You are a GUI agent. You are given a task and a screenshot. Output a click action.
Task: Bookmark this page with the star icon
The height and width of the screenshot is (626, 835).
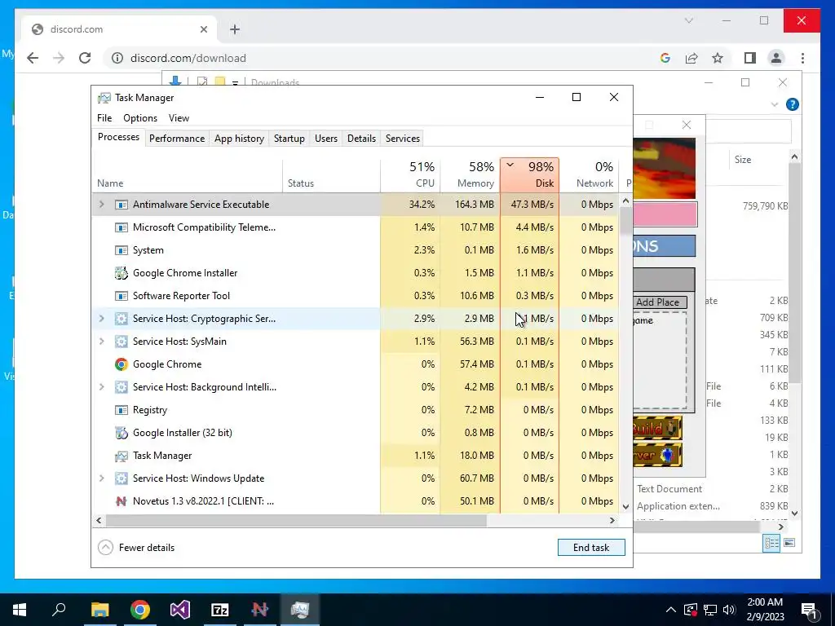pyautogui.click(x=718, y=58)
